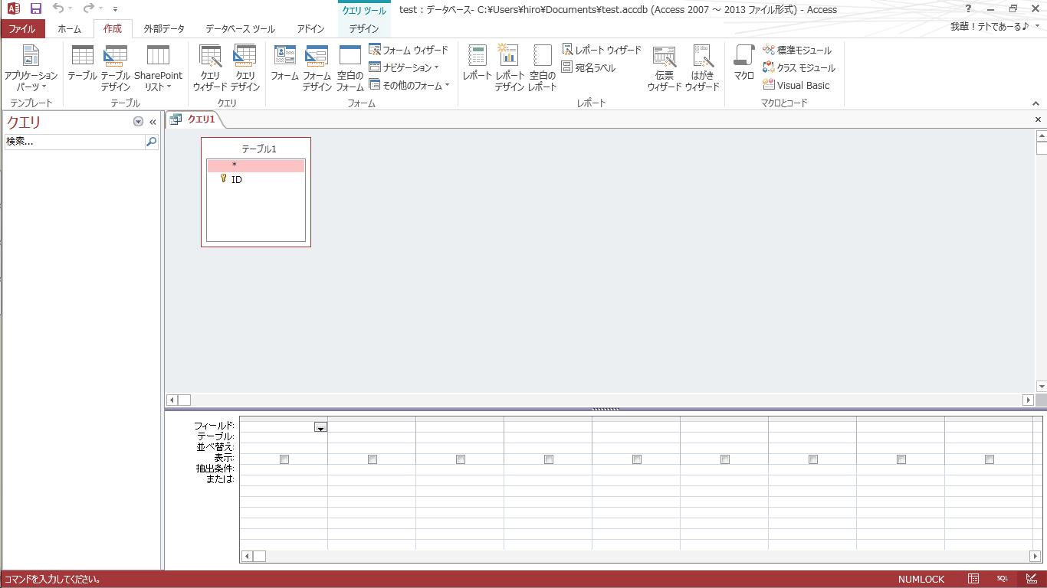Create a 空白のレポート
1047x588 pixels.
542,68
